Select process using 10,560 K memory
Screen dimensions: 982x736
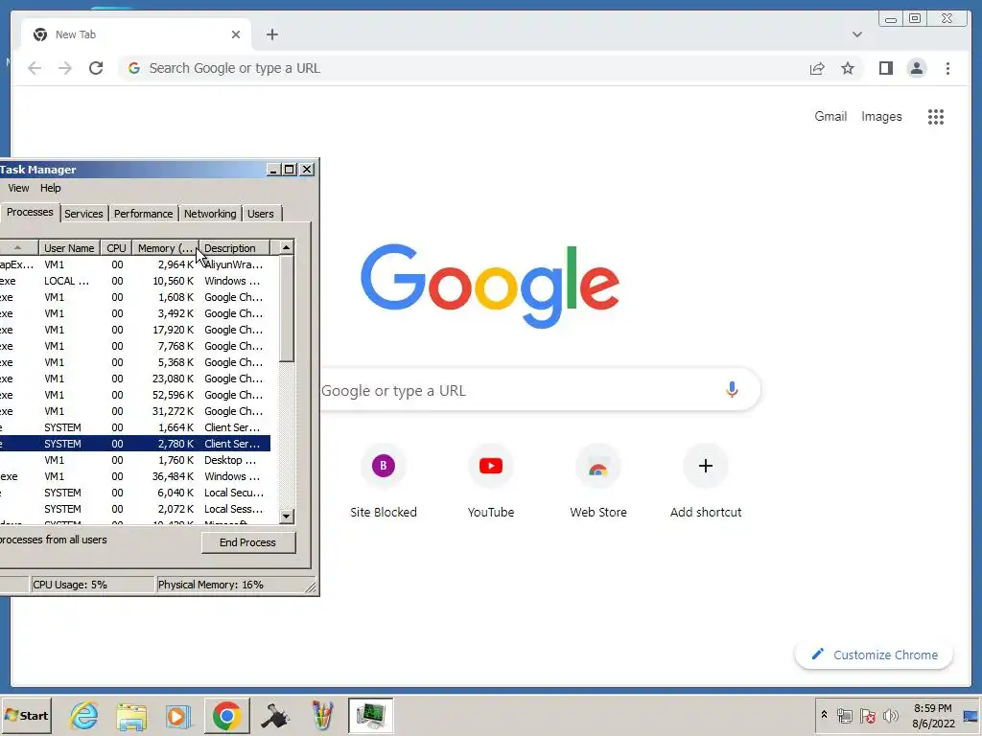tap(134, 281)
